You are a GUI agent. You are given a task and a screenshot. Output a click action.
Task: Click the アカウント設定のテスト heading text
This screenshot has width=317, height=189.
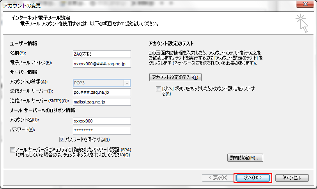tap(171, 44)
